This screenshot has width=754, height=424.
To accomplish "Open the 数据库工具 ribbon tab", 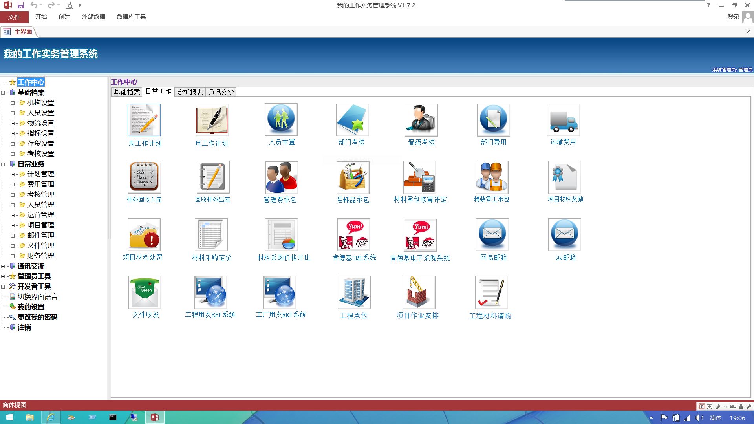I will click(131, 17).
